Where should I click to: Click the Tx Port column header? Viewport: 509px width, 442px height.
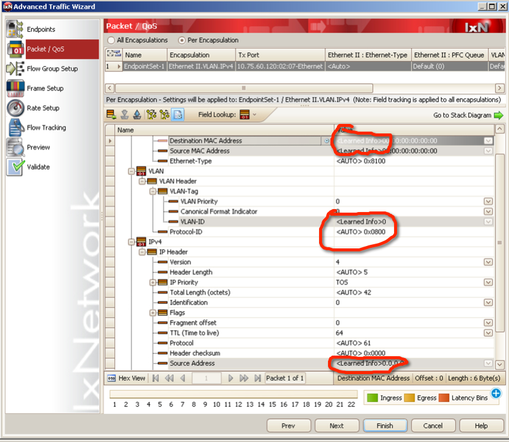pos(280,55)
